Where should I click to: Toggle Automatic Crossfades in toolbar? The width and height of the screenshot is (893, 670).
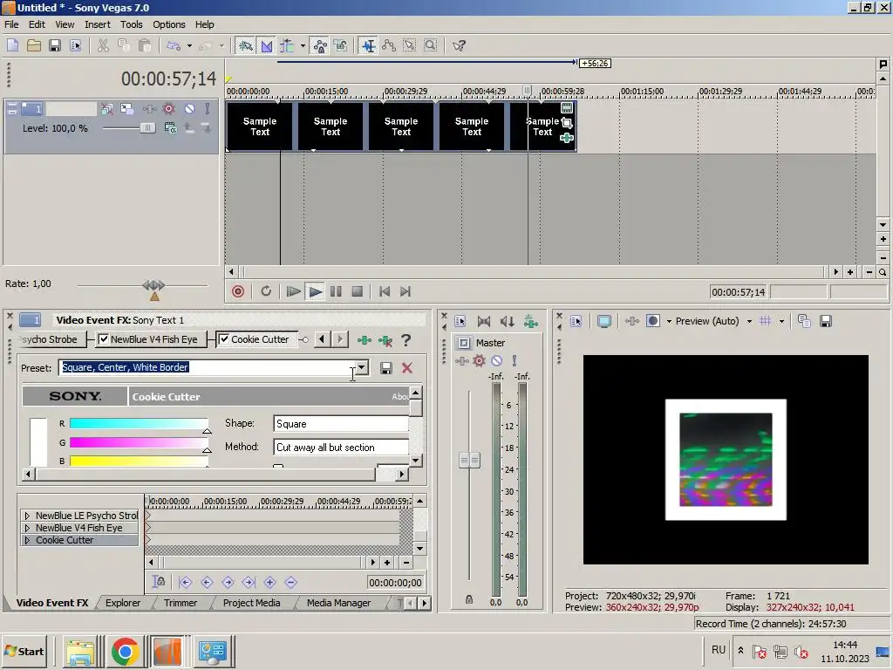(267, 45)
